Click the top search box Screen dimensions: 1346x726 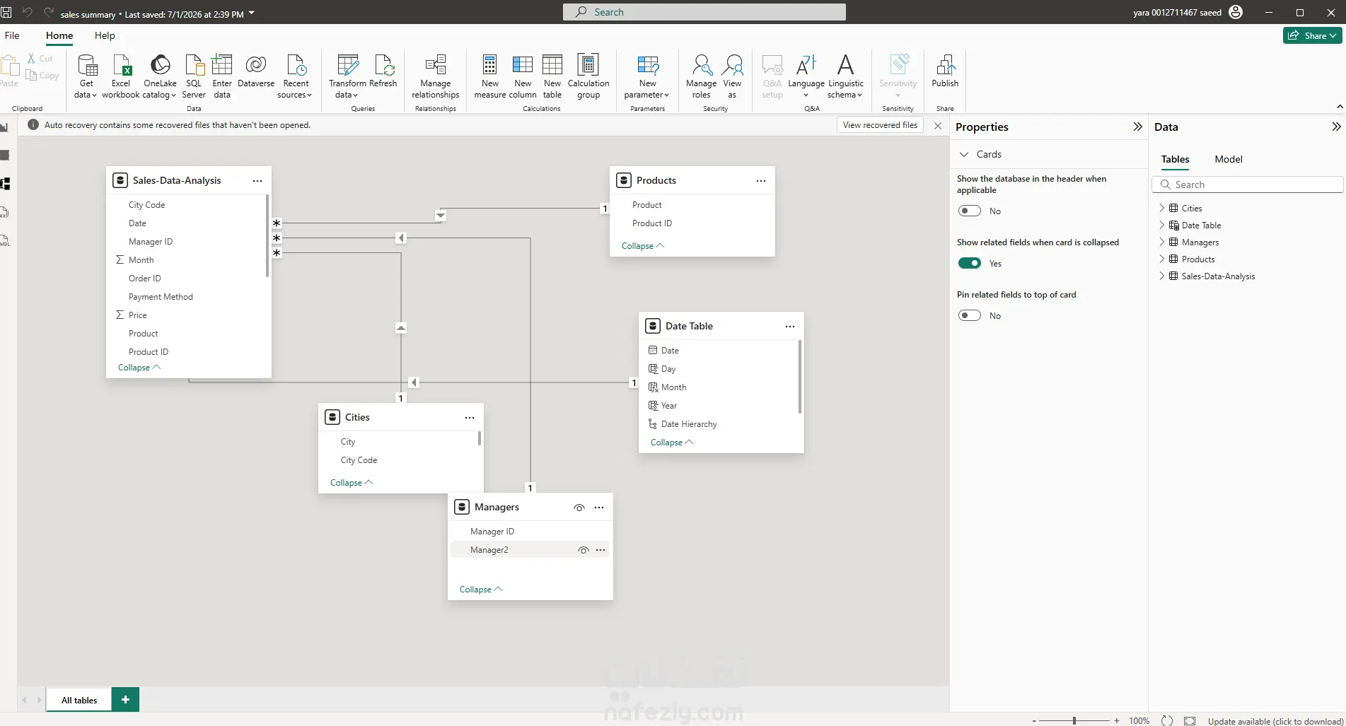704,12
